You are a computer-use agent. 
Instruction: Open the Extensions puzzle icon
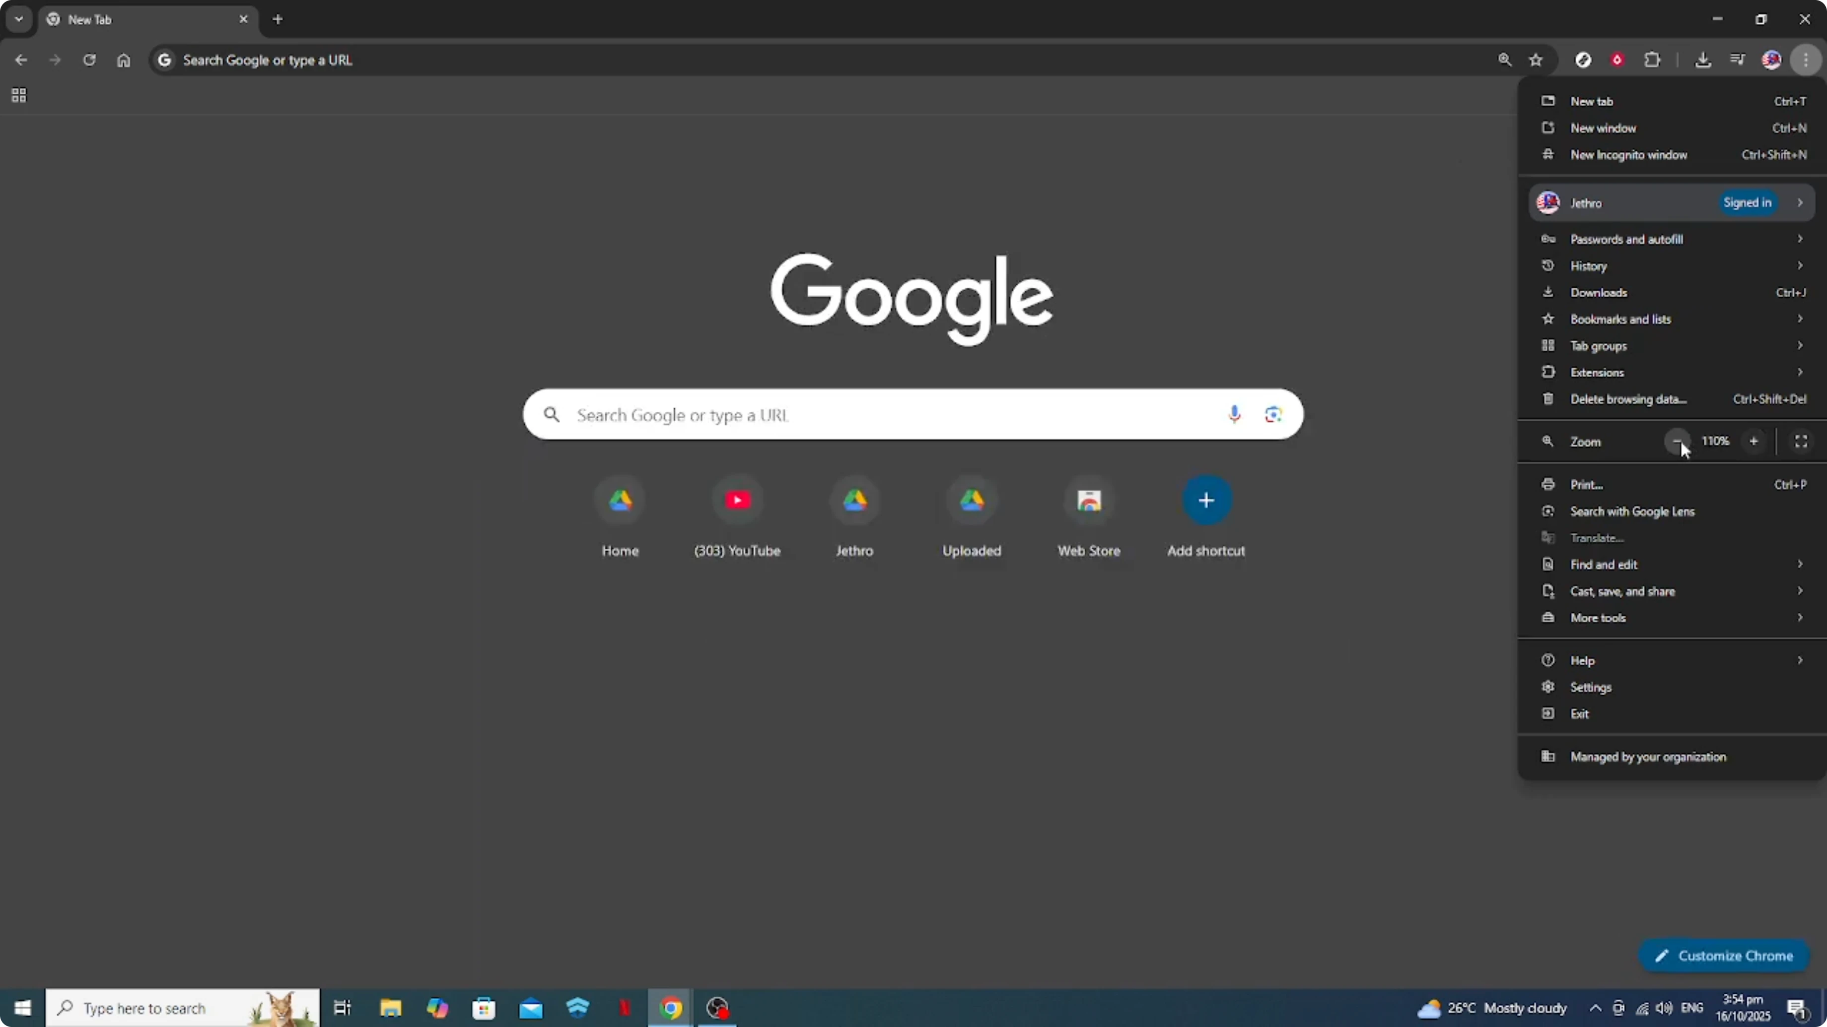(1653, 60)
